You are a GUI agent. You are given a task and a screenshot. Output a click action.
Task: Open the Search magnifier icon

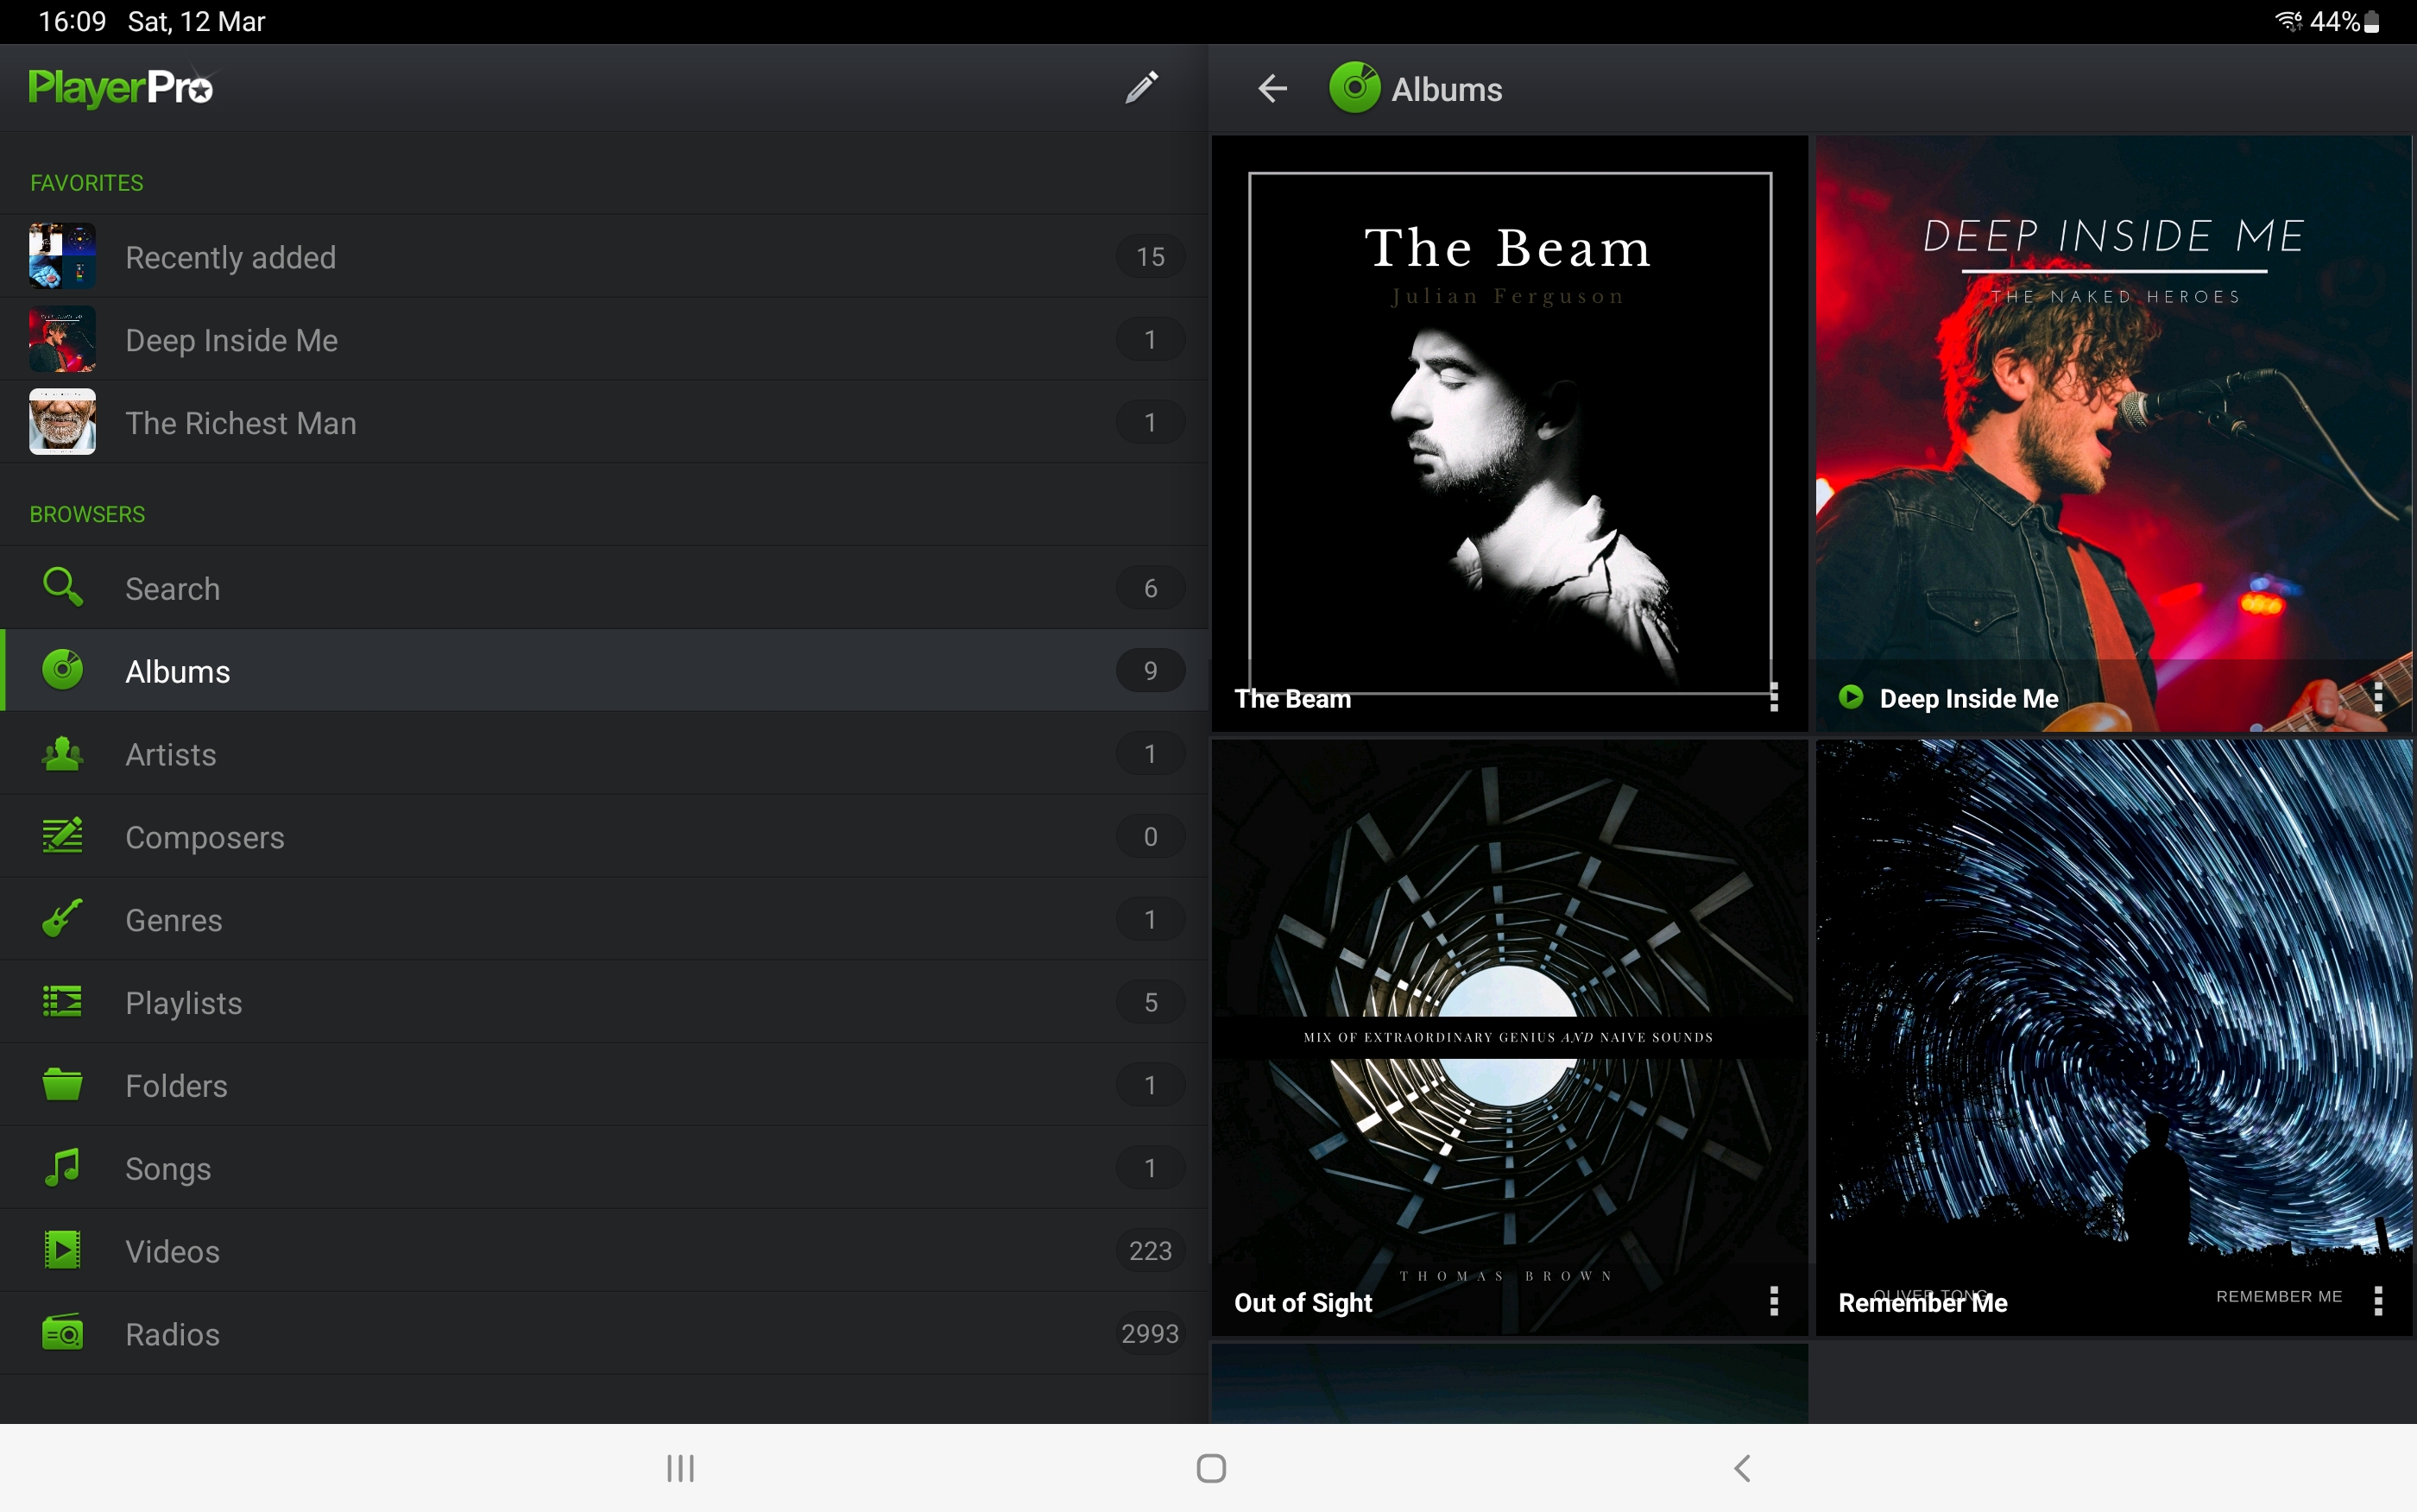(62, 587)
